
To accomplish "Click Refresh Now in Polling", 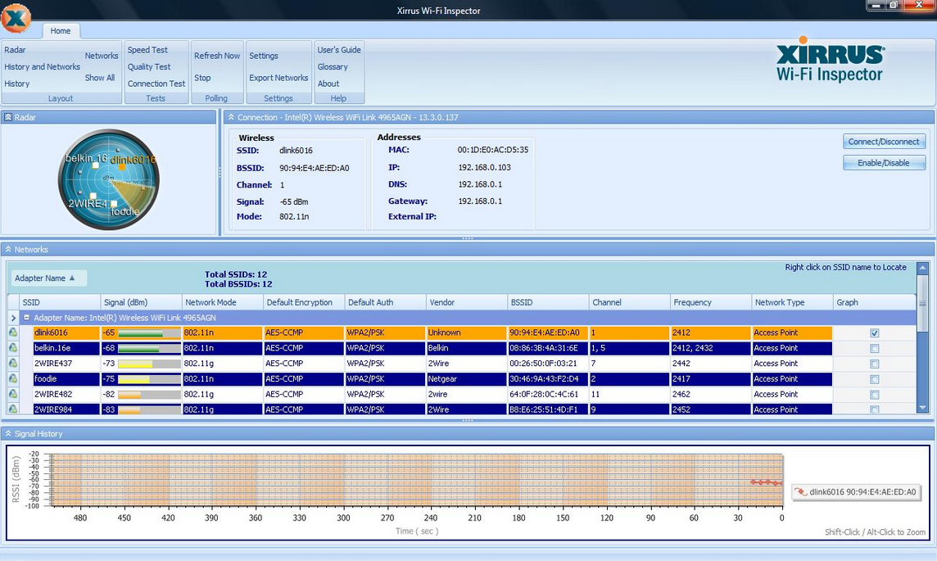I will click(x=217, y=56).
